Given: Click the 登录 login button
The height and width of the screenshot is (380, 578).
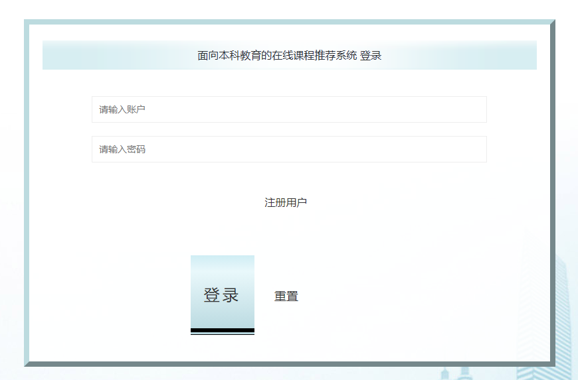Looking at the screenshot, I should point(223,295).
